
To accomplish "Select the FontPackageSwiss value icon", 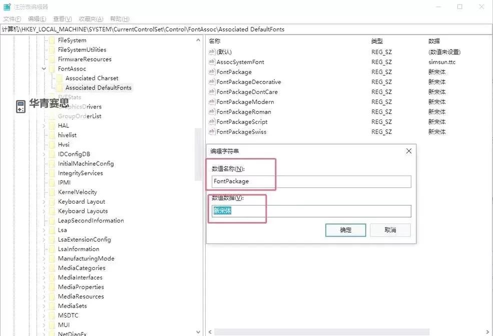I will point(211,132).
